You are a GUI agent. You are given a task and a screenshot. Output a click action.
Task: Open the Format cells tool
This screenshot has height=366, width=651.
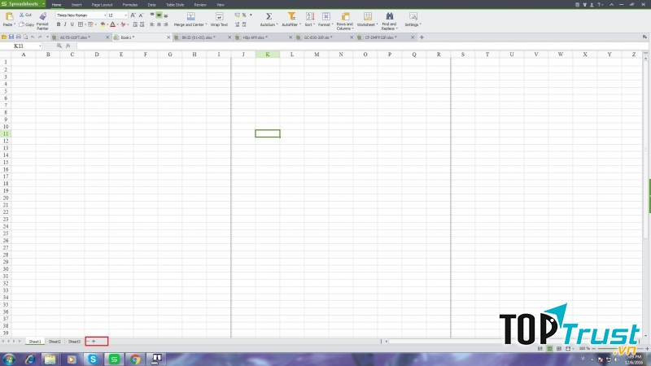[x=326, y=20]
